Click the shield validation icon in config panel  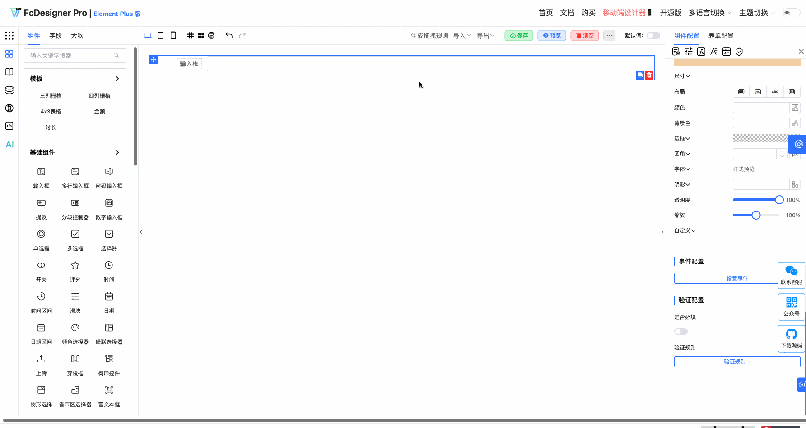[x=739, y=52]
